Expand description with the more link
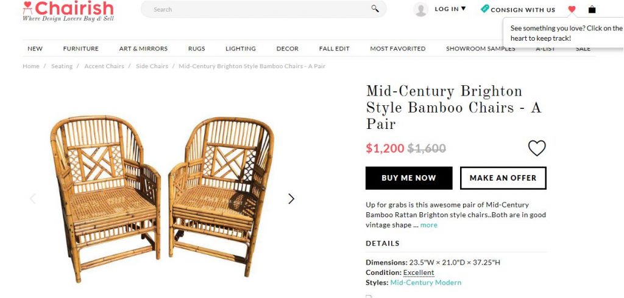This screenshot has width=624, height=298. [x=428, y=225]
